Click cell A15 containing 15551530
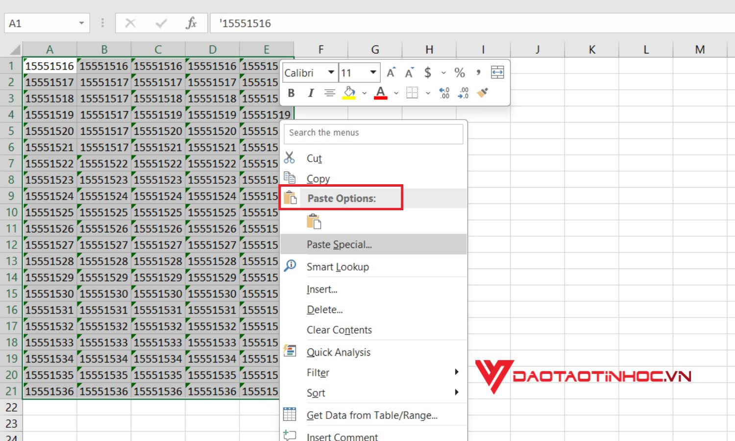The image size is (735, 441). 49,294
